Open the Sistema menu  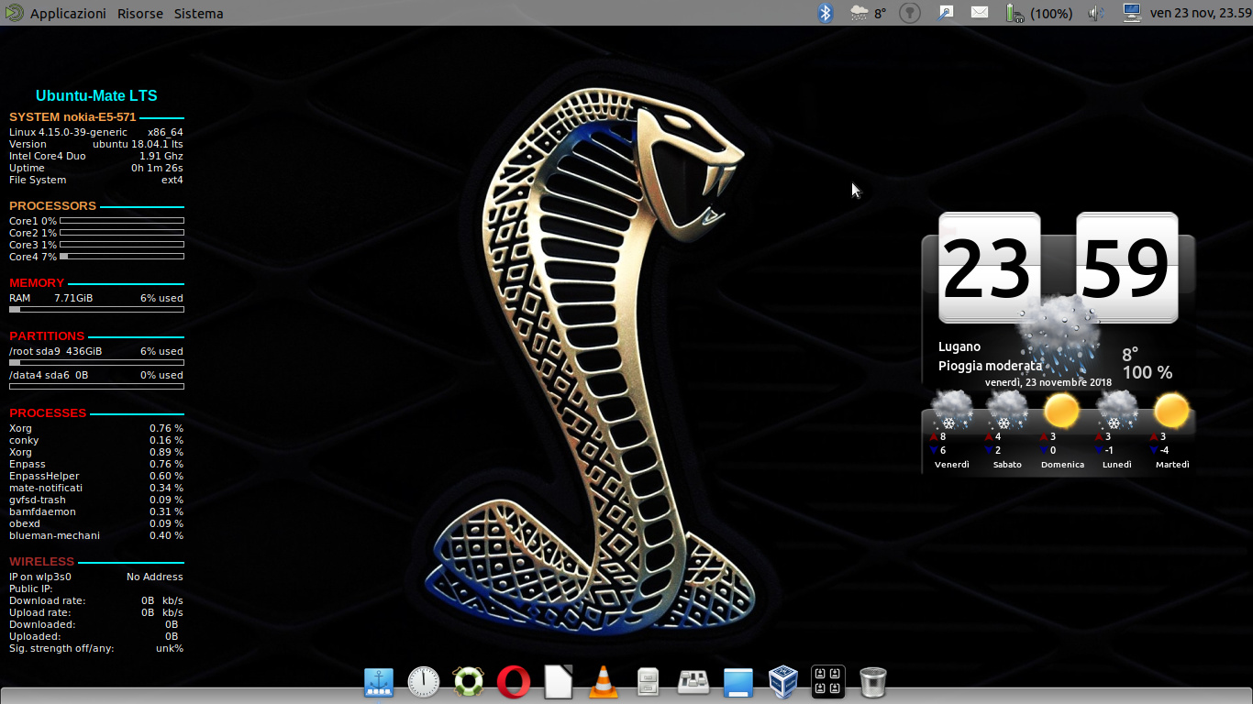[x=198, y=14]
